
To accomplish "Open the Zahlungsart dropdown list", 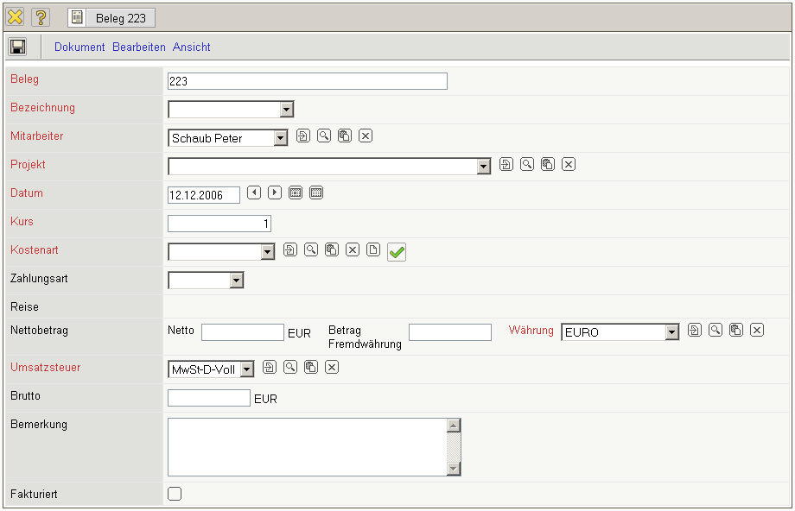I will point(236,281).
